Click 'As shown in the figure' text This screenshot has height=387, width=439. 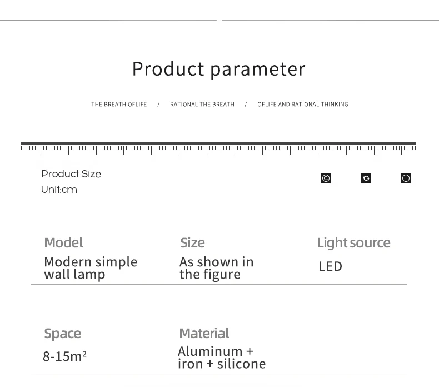point(216,268)
